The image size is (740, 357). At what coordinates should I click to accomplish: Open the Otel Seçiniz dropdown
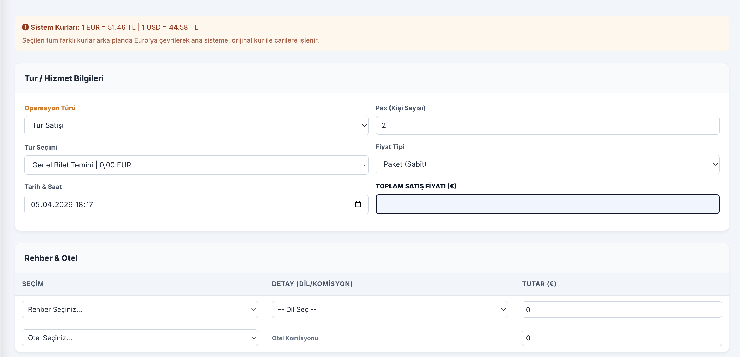pyautogui.click(x=140, y=338)
